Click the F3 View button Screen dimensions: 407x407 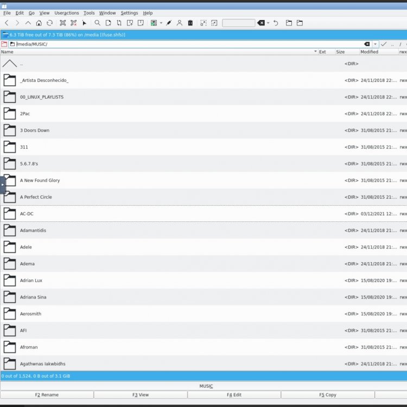(141, 395)
